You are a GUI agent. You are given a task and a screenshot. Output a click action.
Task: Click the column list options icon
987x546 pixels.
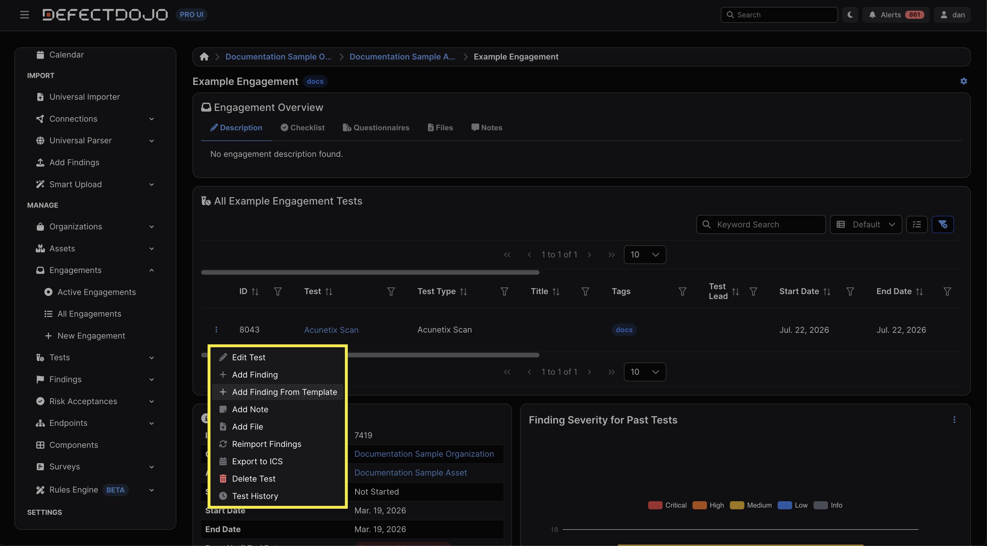pyautogui.click(x=917, y=224)
